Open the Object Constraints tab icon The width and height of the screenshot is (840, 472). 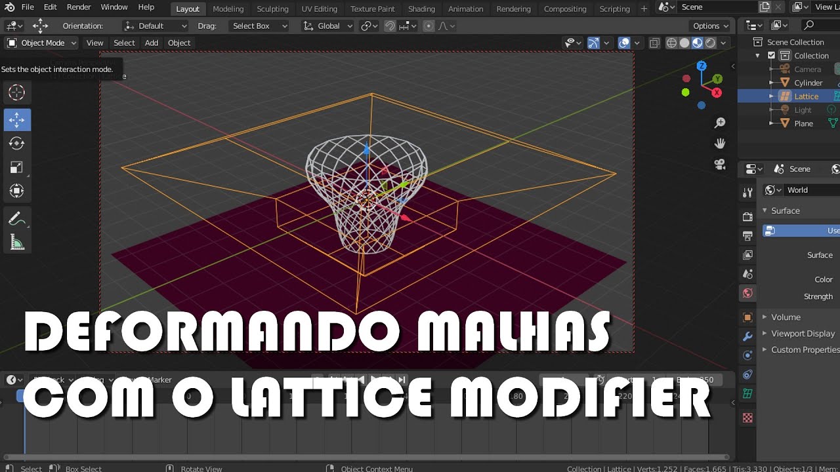747,374
